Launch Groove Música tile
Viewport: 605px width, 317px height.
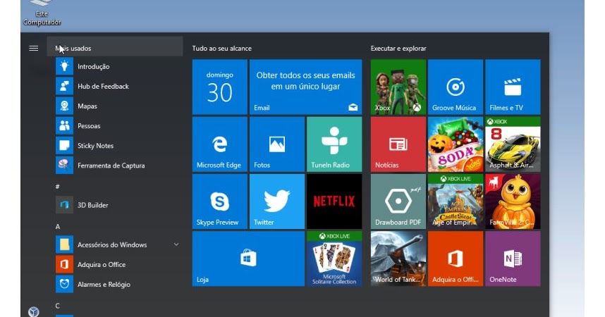point(456,87)
